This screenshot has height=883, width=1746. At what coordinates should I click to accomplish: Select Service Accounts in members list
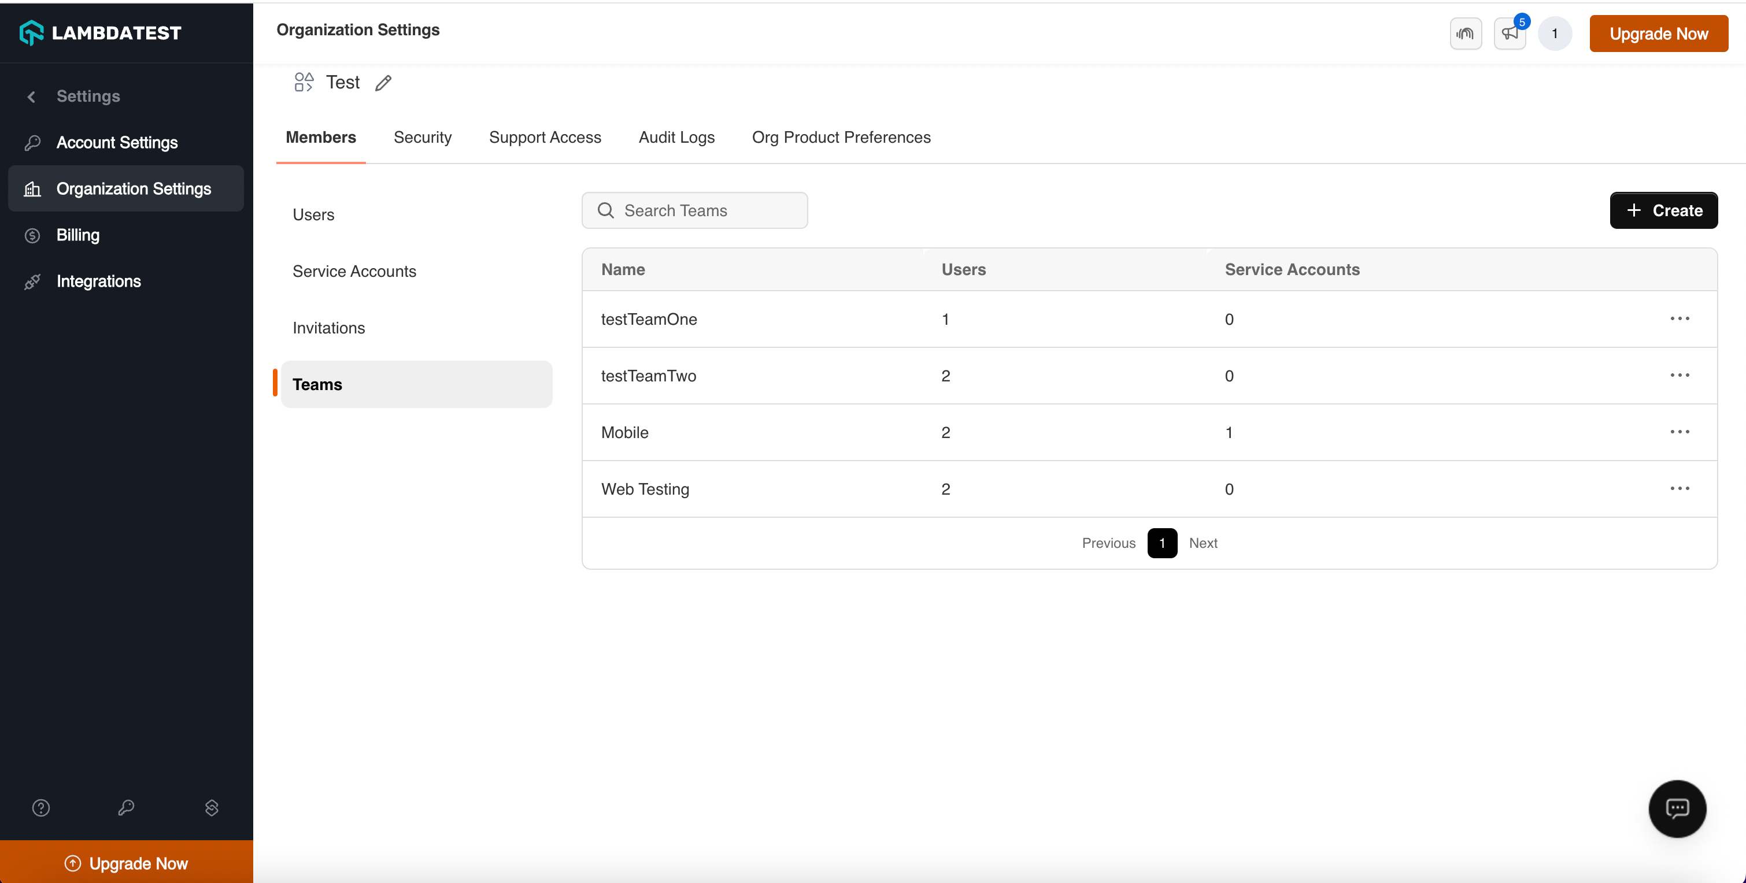(x=354, y=271)
